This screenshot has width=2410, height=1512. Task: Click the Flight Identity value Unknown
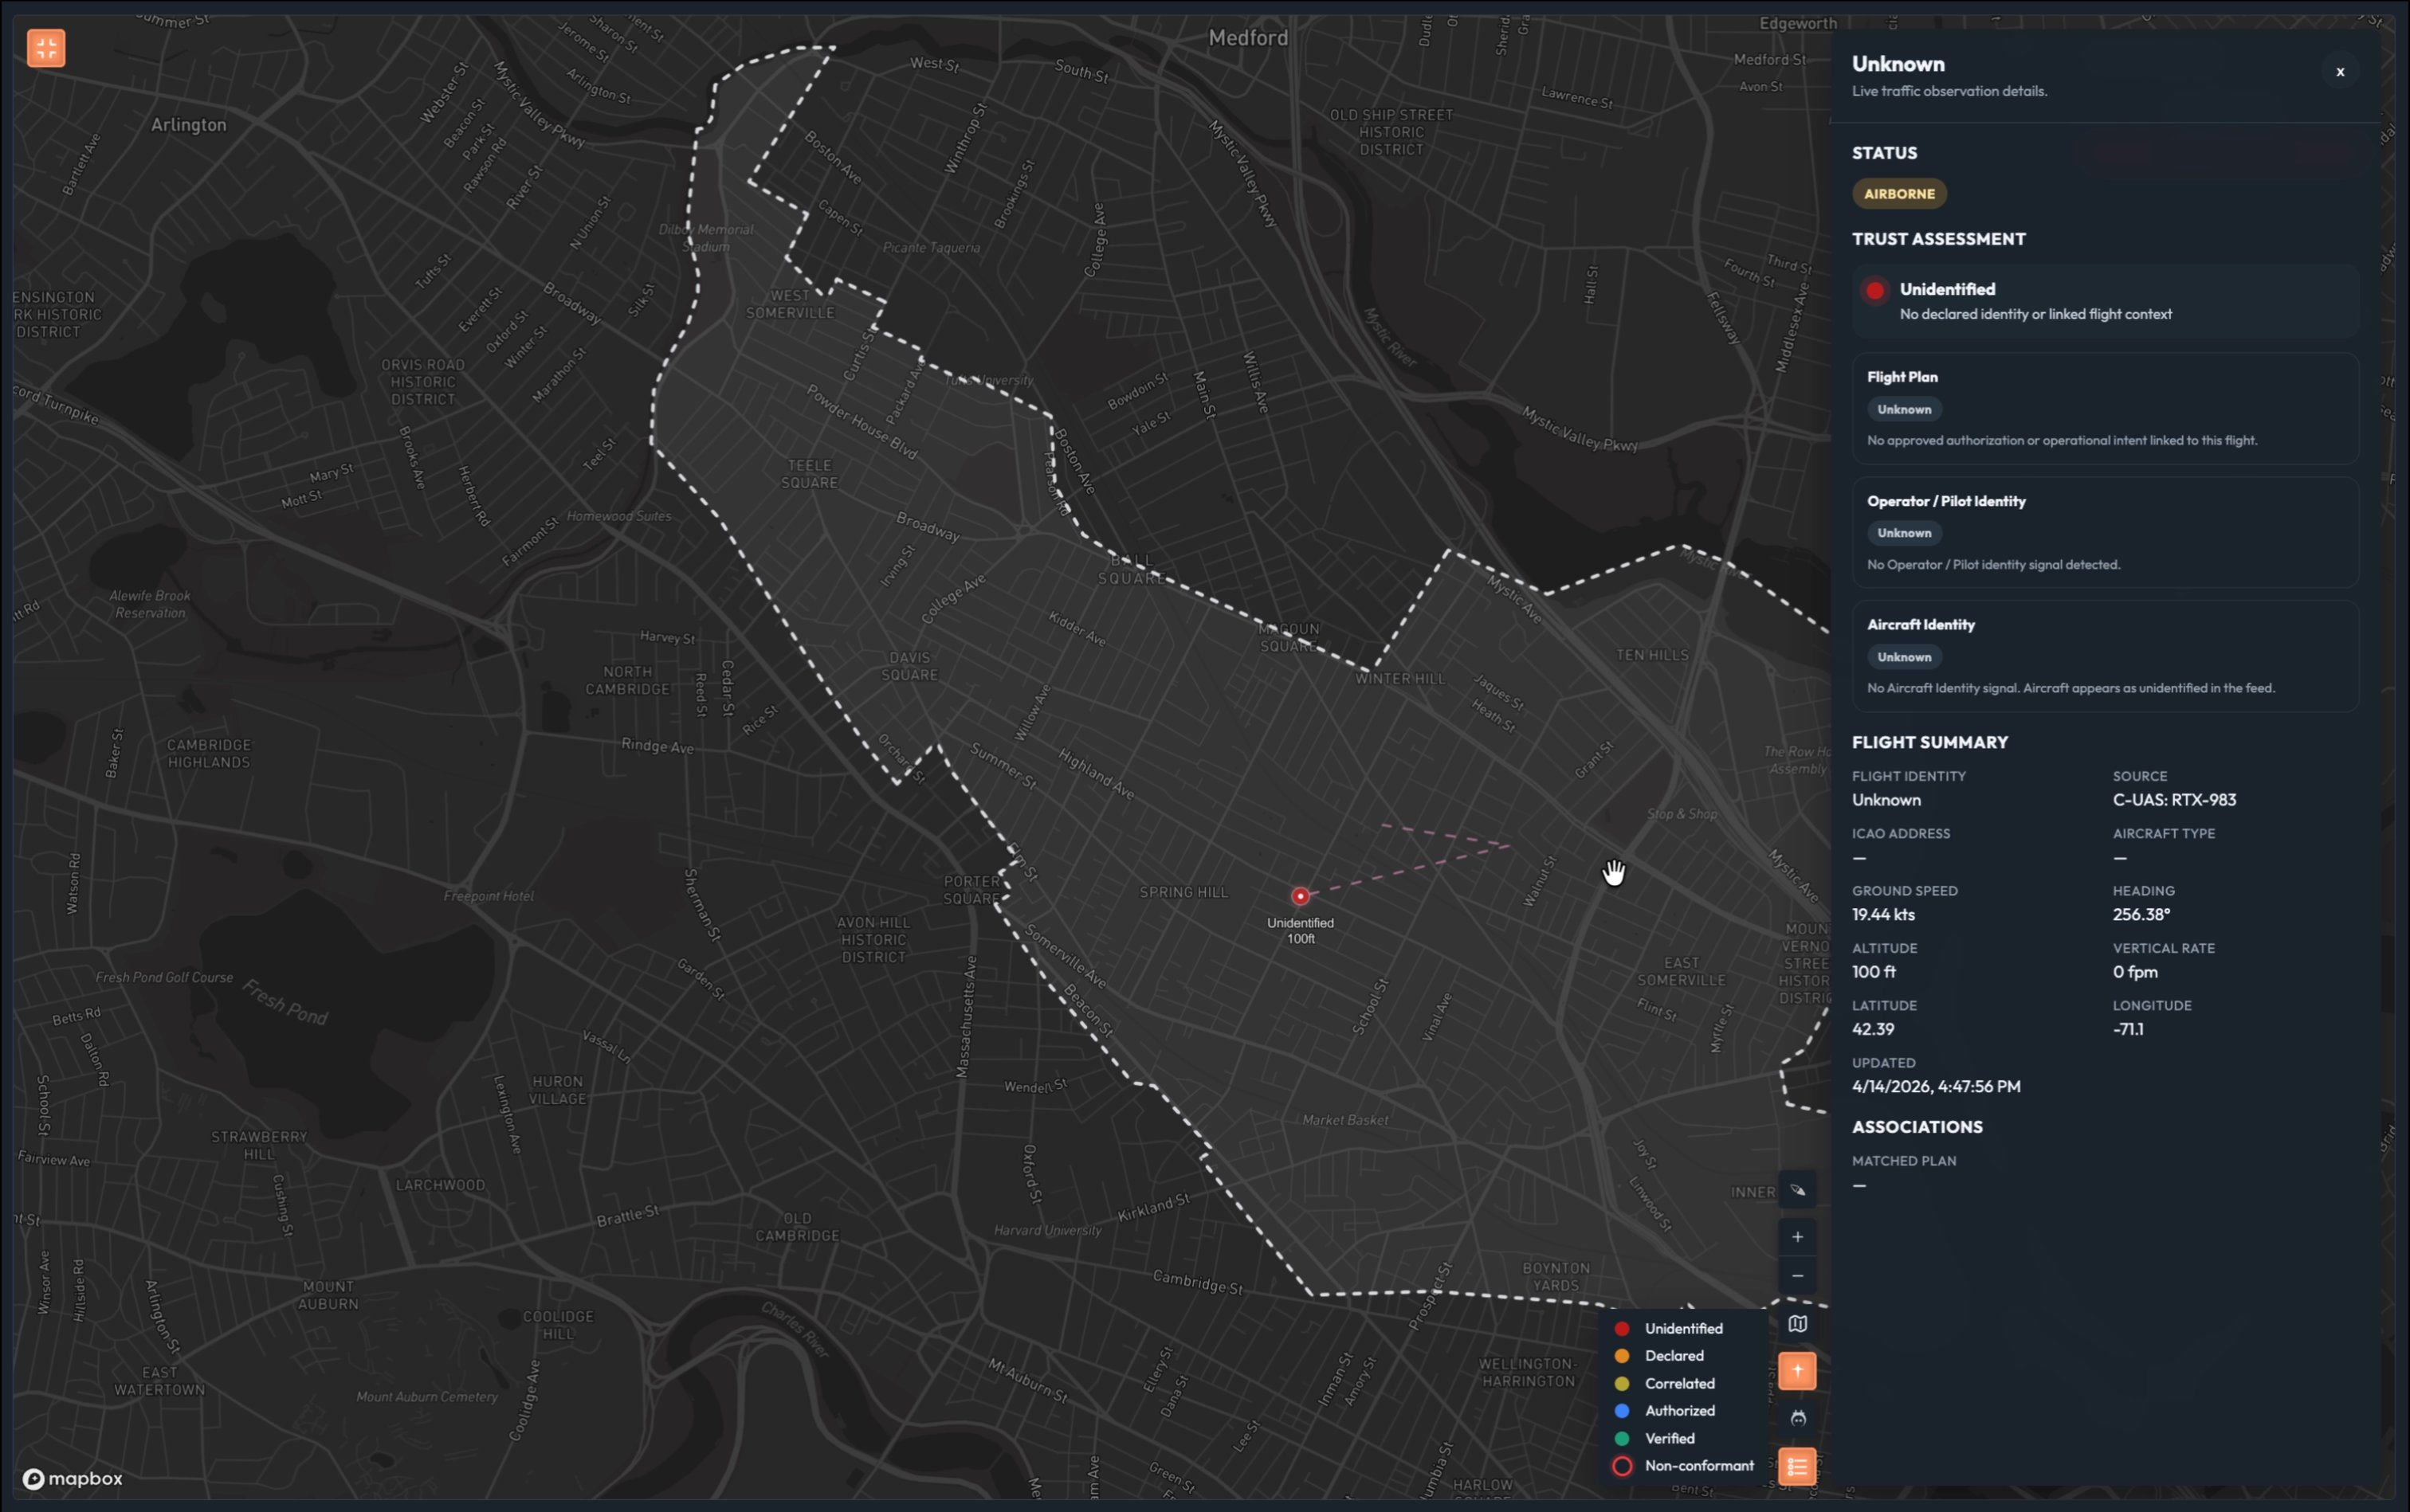[1885, 800]
